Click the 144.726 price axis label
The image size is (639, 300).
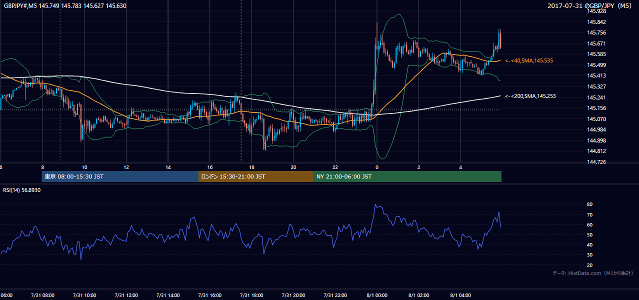[x=595, y=162]
